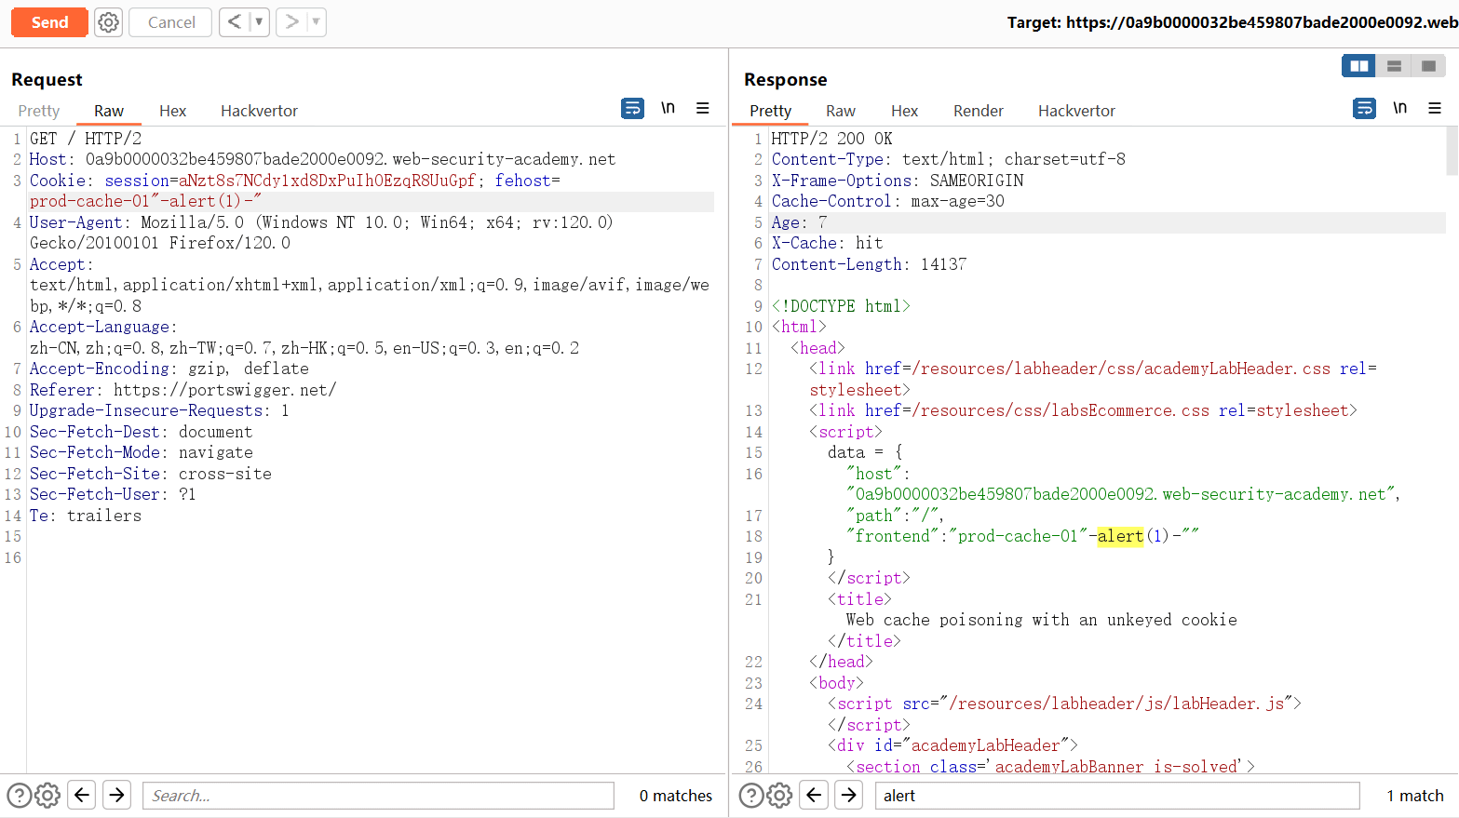Click the previous match arrow in Response search

[x=814, y=795]
